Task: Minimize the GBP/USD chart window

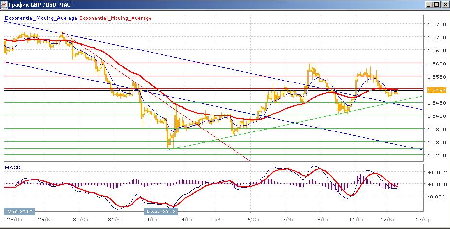Action: click(x=429, y=4)
